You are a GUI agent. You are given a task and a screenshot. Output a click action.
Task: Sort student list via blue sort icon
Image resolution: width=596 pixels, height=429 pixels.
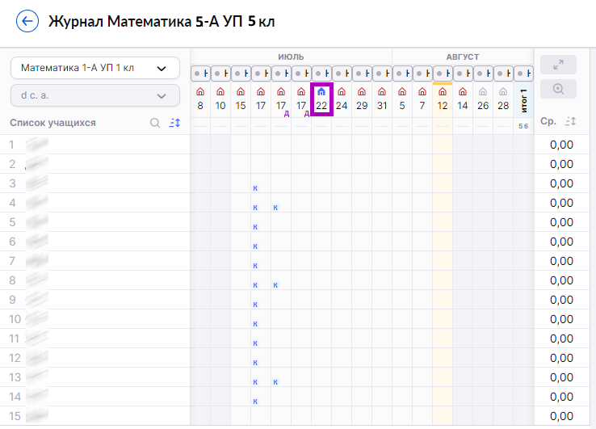(174, 123)
